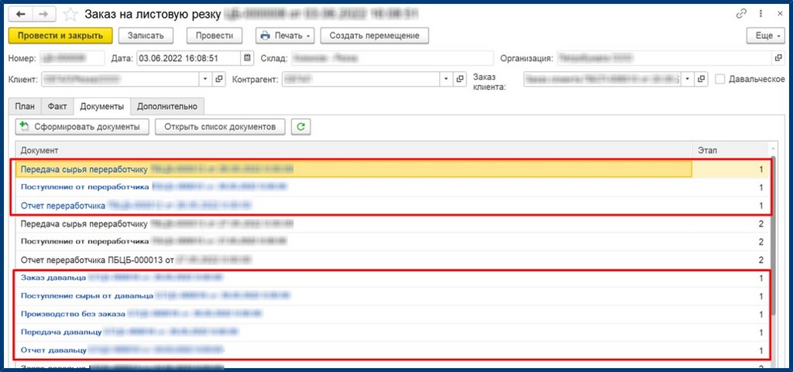Expand the Контрагент dropdown arrow
The height and width of the screenshot is (372, 793).
[x=446, y=79]
